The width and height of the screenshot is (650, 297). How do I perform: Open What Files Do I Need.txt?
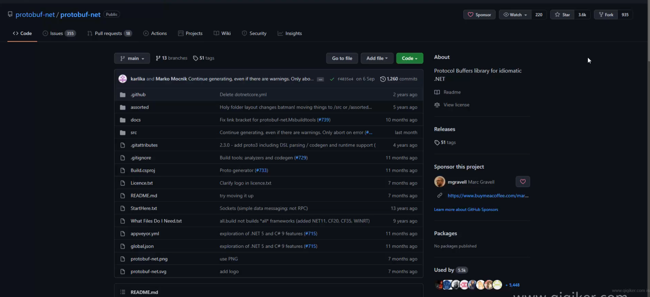156,221
